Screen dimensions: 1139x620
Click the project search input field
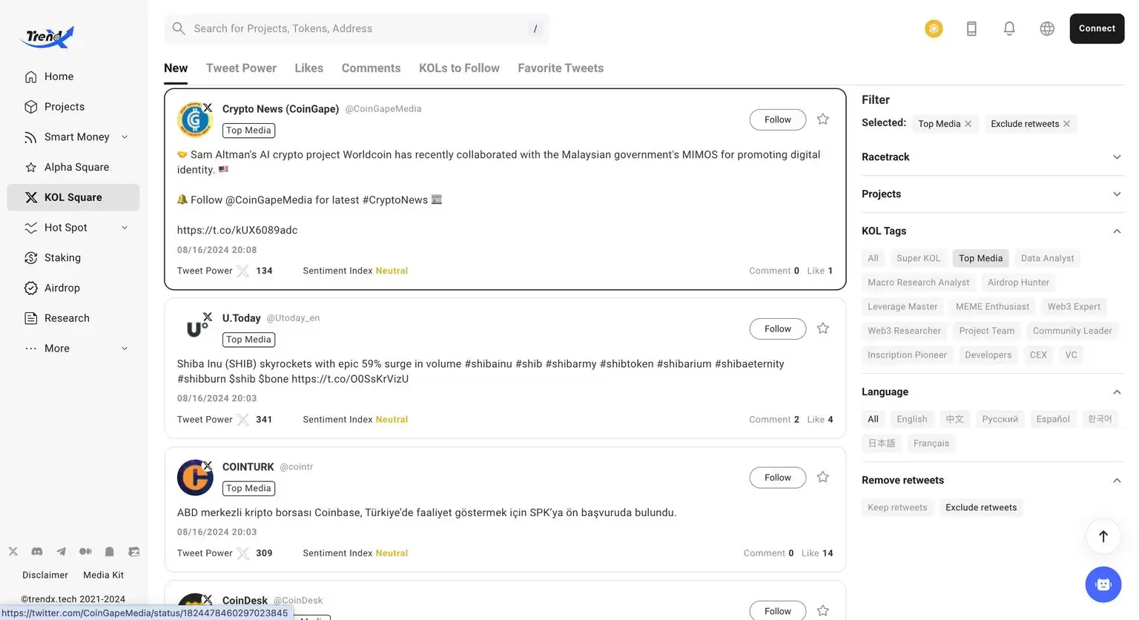click(356, 29)
